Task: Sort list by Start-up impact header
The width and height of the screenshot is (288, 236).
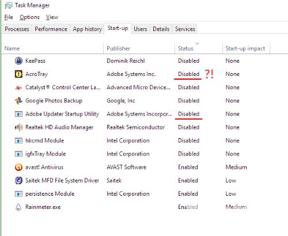Action: click(x=245, y=48)
